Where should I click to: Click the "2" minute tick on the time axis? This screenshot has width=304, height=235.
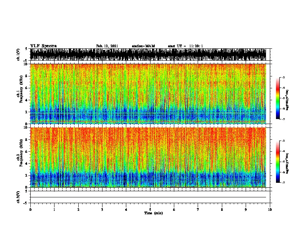[x=78, y=210]
